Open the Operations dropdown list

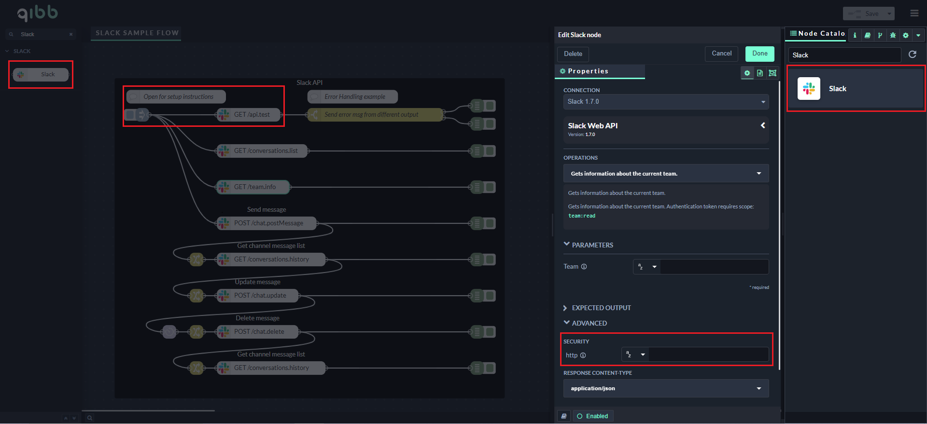point(665,174)
